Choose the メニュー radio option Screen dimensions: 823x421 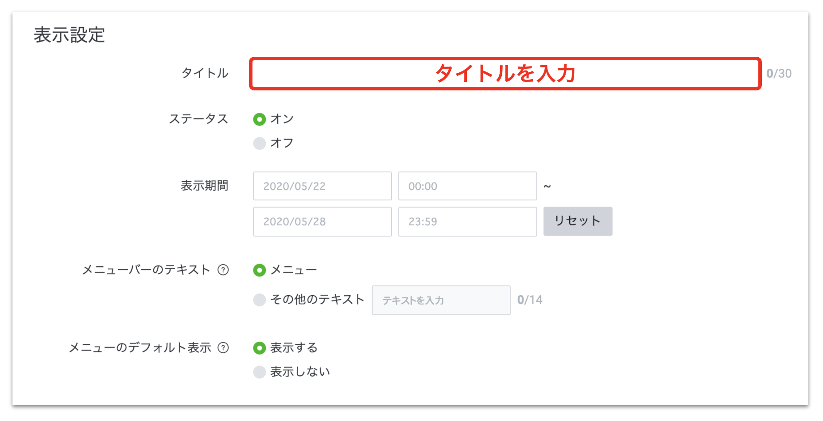pos(260,270)
